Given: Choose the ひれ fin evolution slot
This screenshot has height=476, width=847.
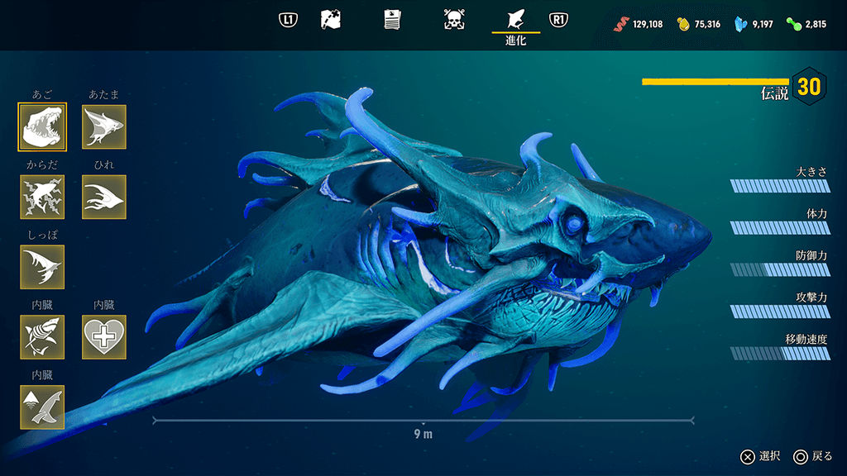Looking at the screenshot, I should point(104,198).
